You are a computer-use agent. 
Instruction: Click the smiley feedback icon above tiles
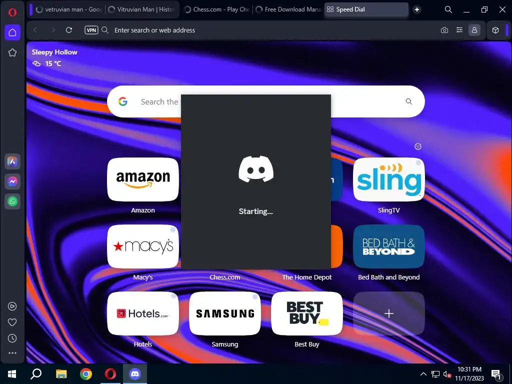tap(418, 146)
